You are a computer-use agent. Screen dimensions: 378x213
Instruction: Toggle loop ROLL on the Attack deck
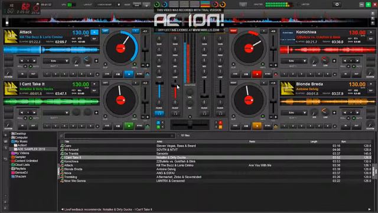[25, 66]
